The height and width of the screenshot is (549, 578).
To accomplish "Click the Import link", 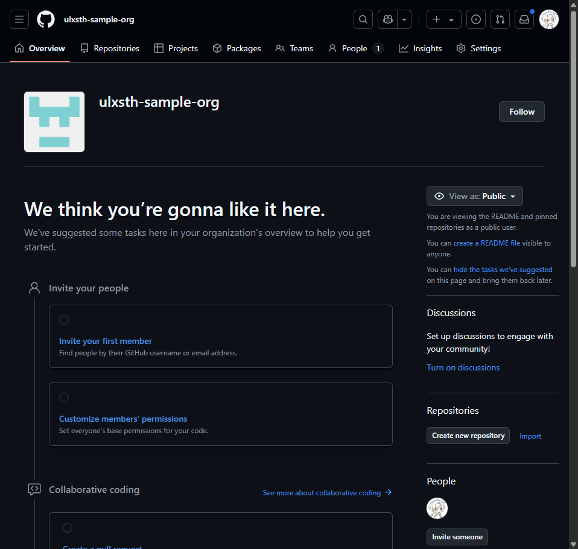I will [x=530, y=436].
